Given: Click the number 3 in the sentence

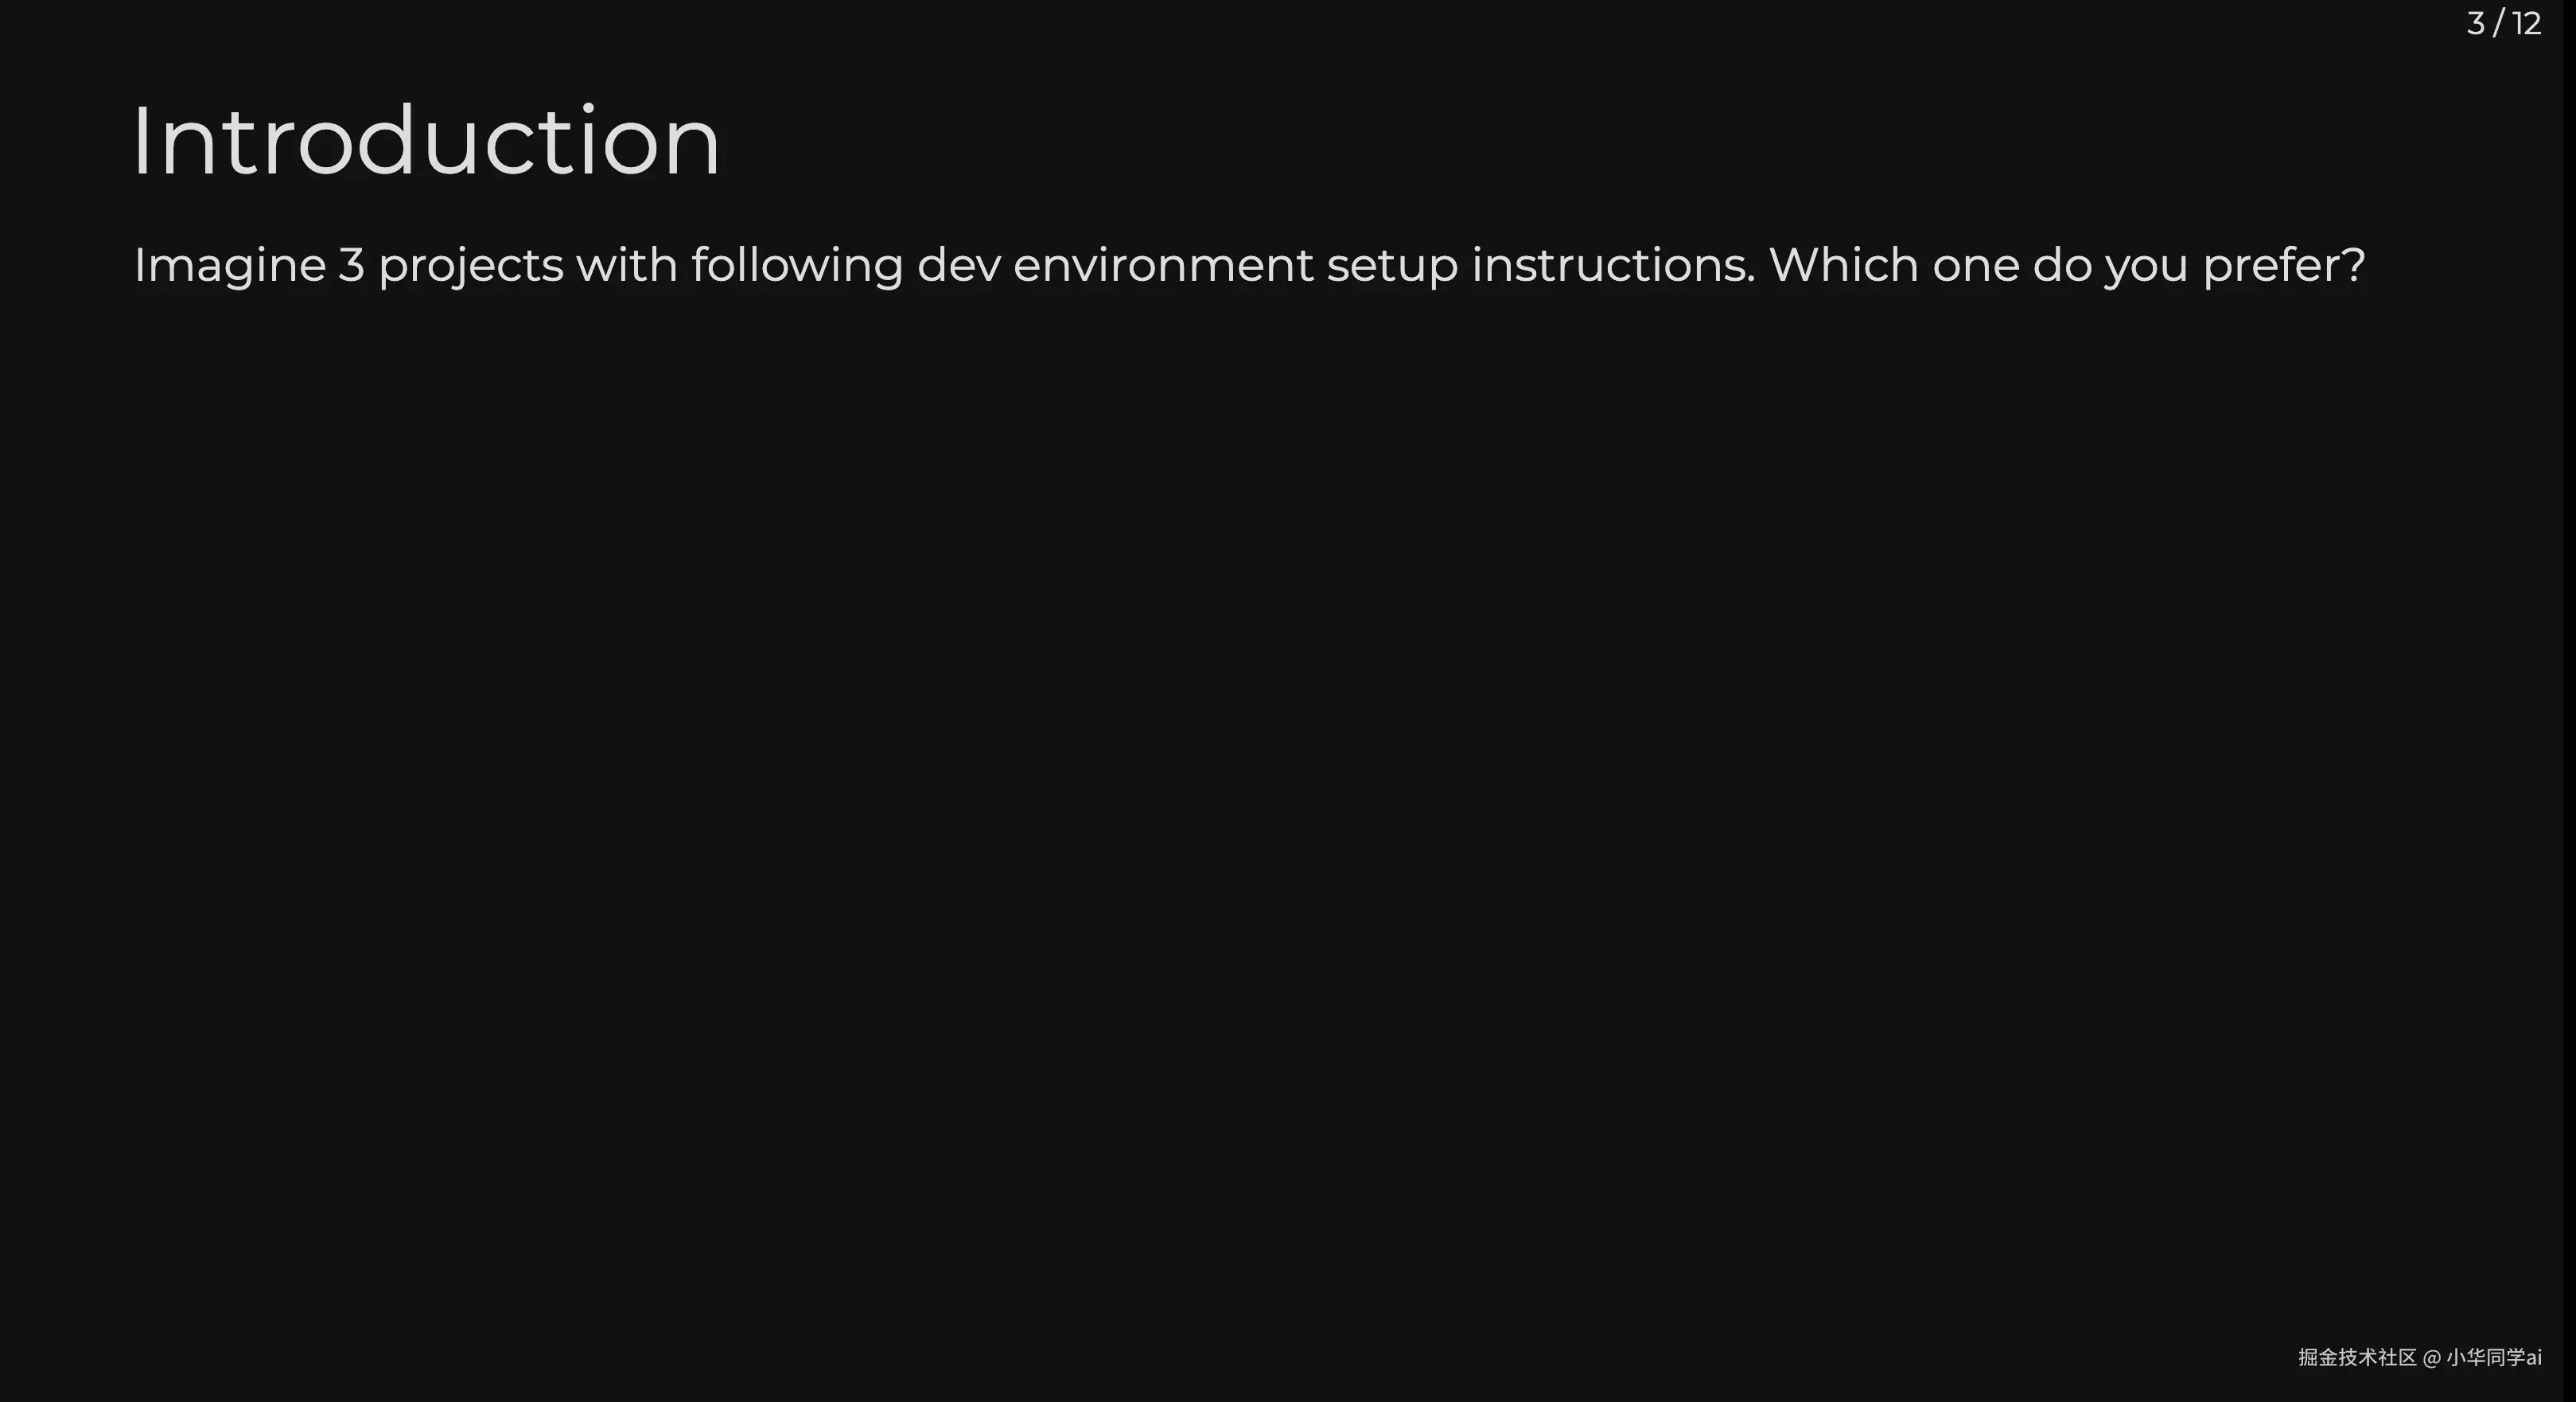Looking at the screenshot, I should point(351,266).
